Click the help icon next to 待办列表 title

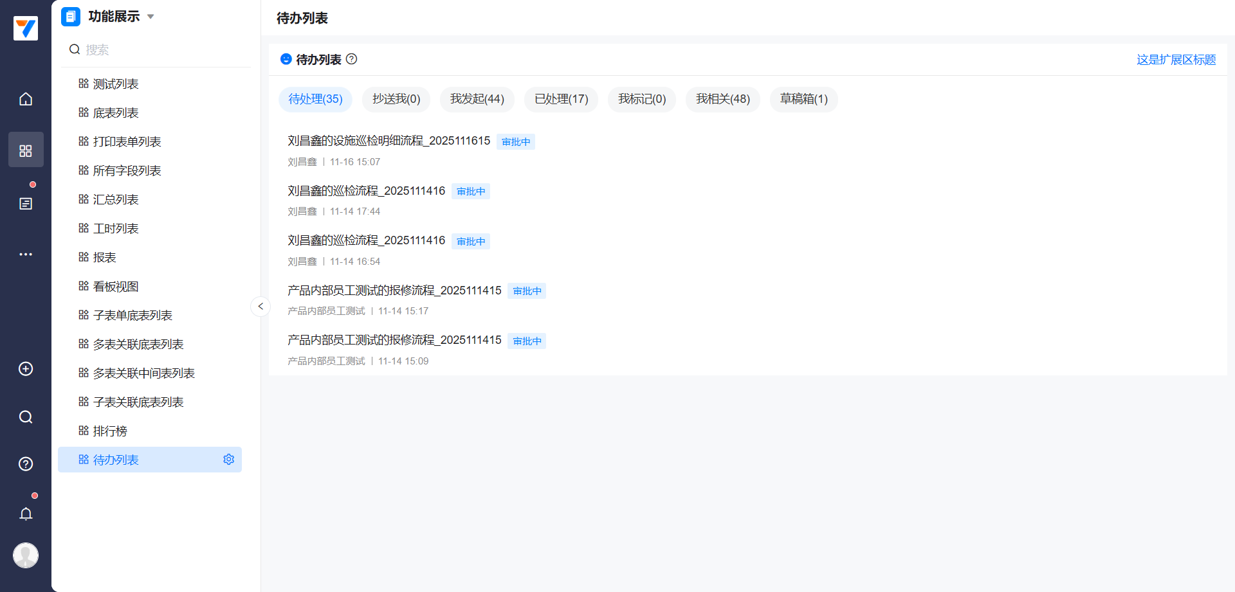(352, 59)
